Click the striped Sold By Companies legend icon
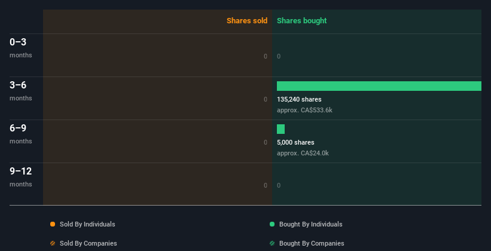The height and width of the screenshot is (251, 491). coord(53,243)
